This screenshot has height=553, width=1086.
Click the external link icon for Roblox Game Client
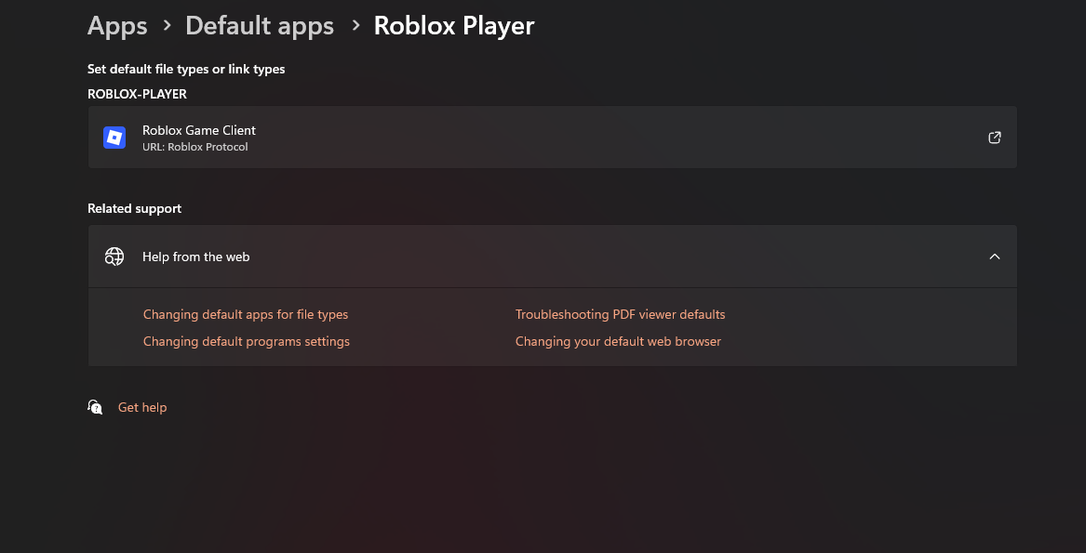[994, 138]
